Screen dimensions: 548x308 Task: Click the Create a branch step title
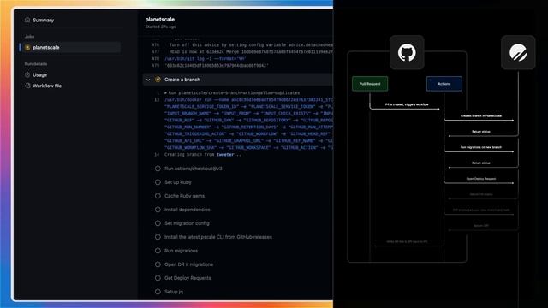click(x=182, y=80)
